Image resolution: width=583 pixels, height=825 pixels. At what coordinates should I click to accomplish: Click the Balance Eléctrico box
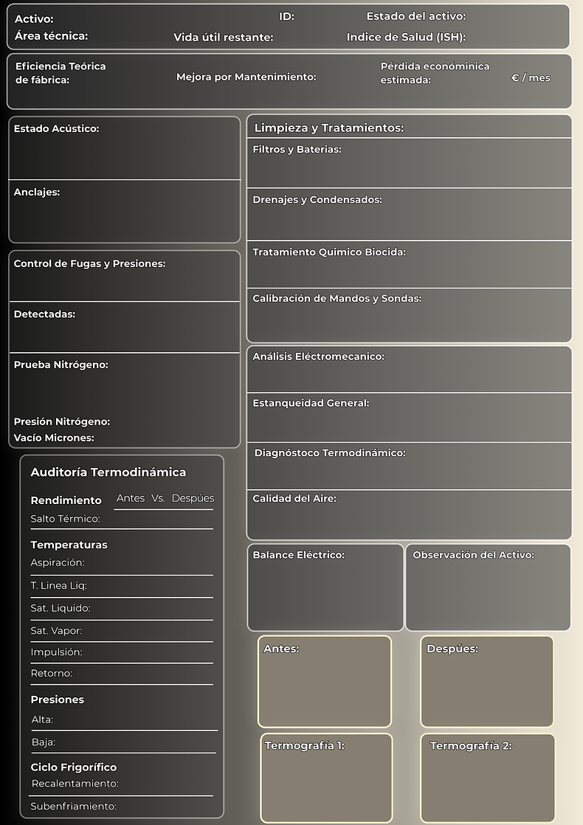325,587
